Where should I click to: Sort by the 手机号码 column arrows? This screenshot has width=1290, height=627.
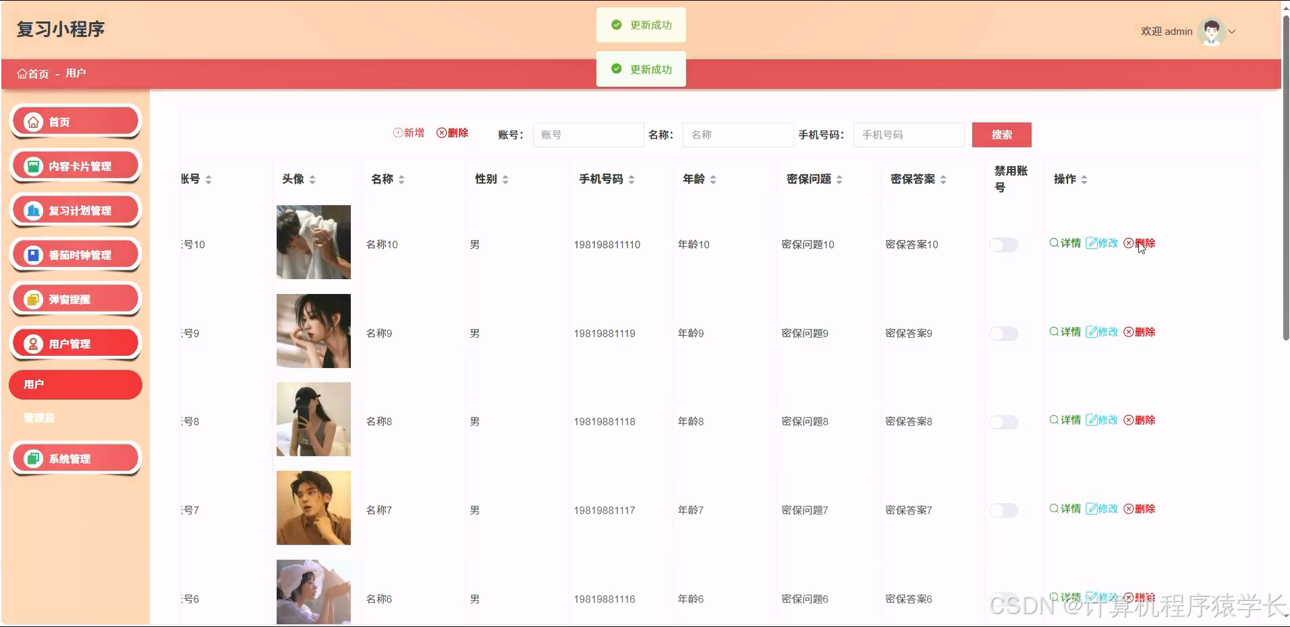point(632,179)
